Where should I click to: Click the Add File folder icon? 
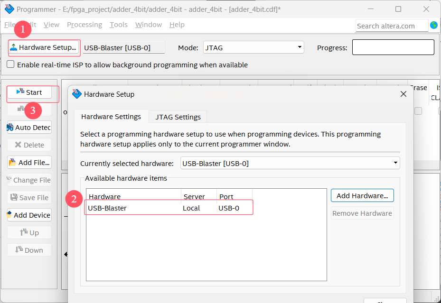pyautogui.click(x=12, y=162)
